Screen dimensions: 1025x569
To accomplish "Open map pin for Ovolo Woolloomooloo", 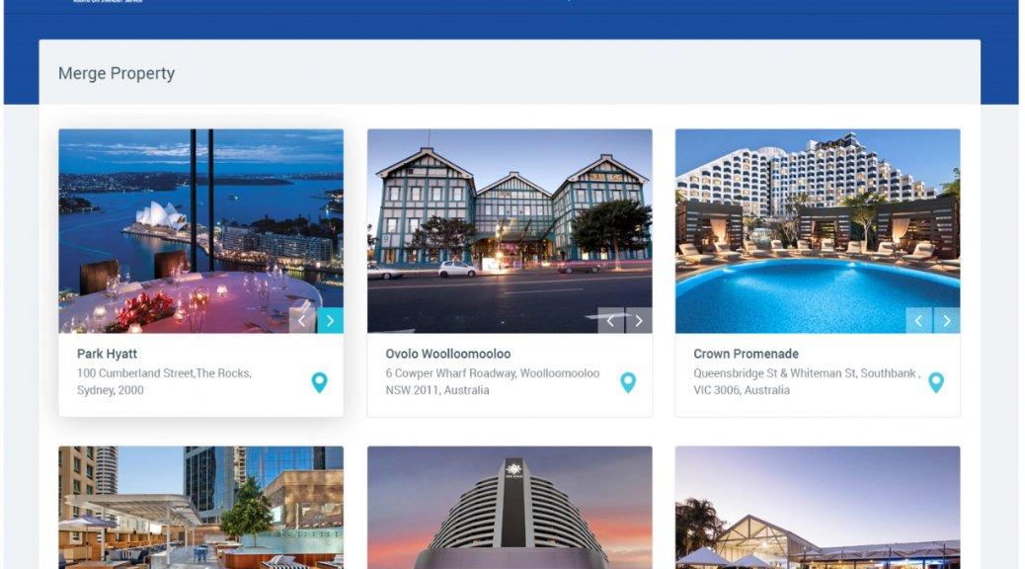I will tap(628, 382).
